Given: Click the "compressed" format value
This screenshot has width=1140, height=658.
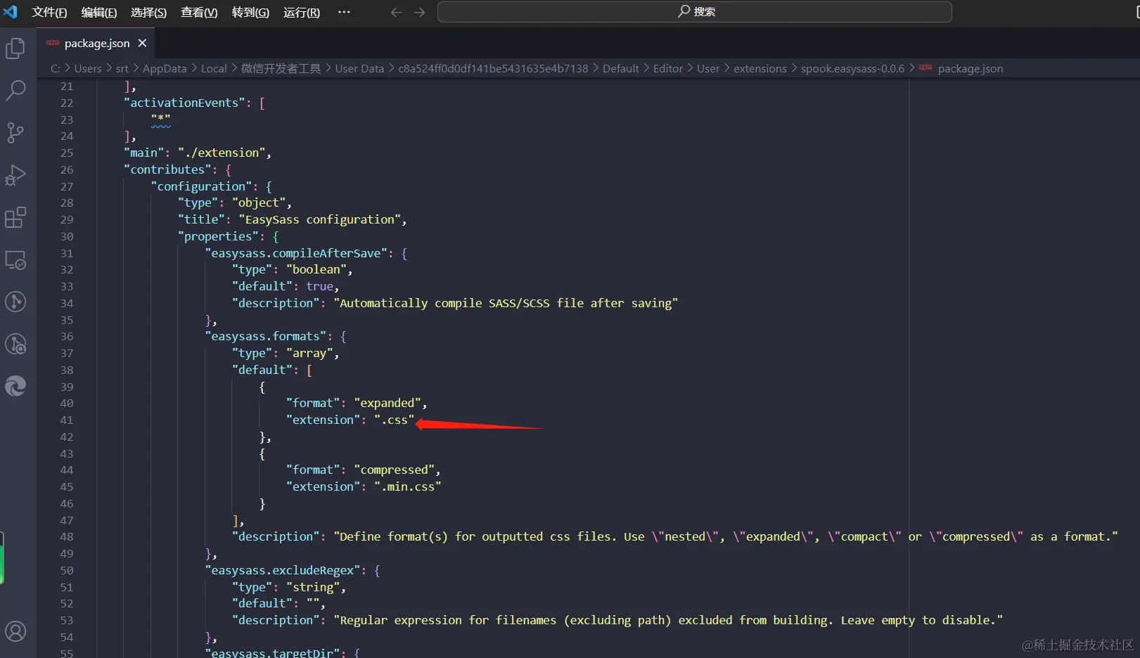Looking at the screenshot, I should coord(394,470).
